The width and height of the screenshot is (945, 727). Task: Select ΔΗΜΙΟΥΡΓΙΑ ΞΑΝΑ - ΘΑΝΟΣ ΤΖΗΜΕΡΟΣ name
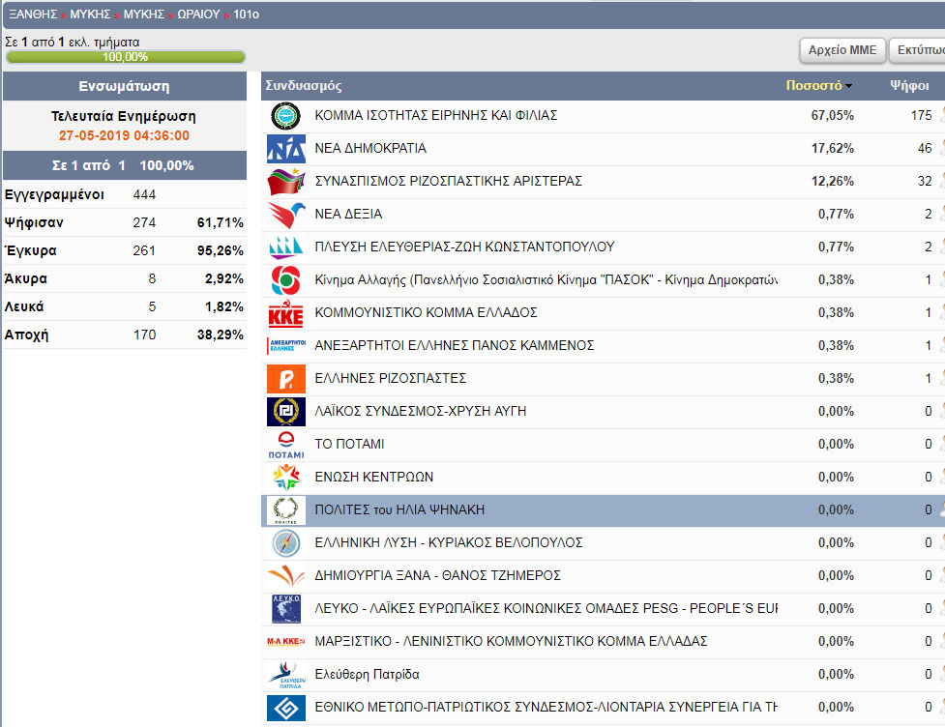point(437,575)
